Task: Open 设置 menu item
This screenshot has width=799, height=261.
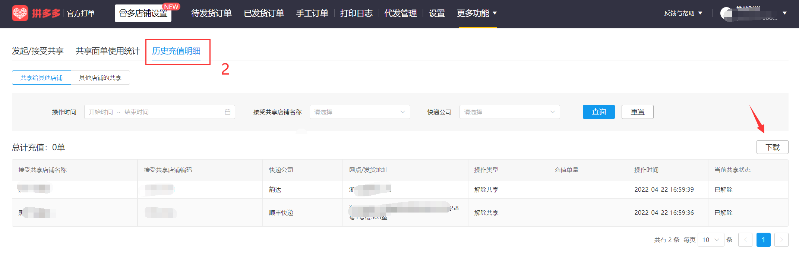Action: [x=437, y=13]
